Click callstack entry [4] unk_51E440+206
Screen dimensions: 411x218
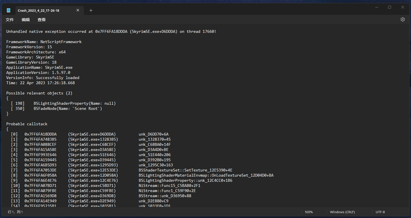pos(91,155)
